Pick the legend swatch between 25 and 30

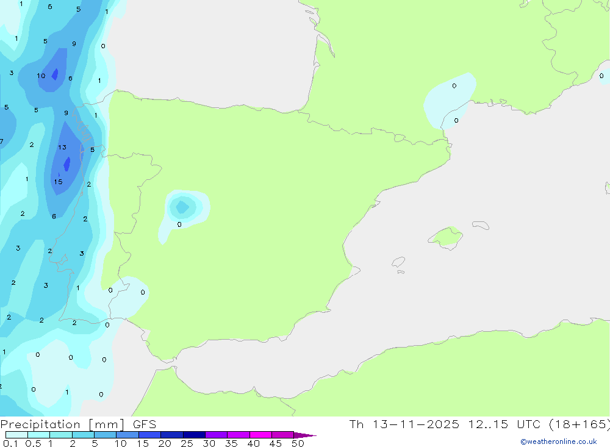coord(194,435)
